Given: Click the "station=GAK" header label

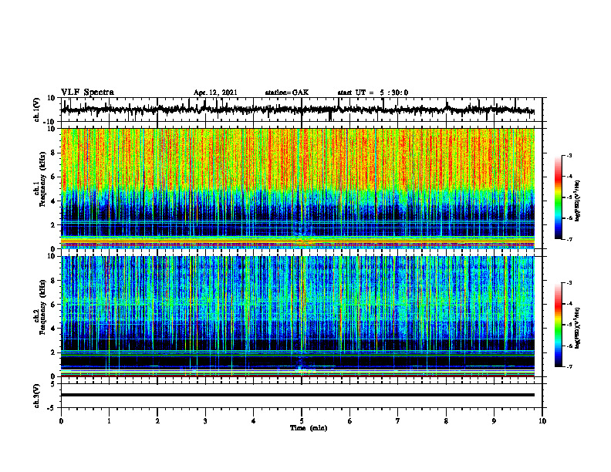Looking at the screenshot, I should pyautogui.click(x=287, y=93).
